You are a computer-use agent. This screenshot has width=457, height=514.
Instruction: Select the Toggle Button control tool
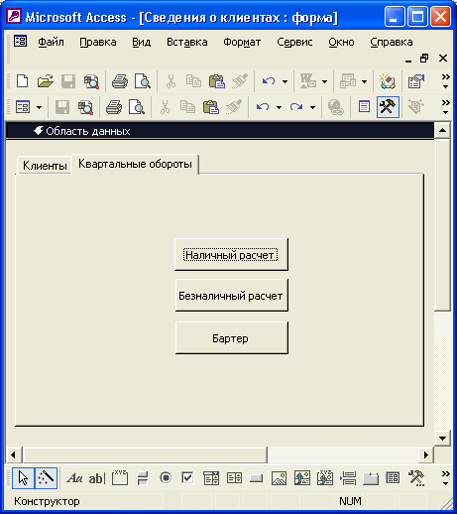pos(143,478)
